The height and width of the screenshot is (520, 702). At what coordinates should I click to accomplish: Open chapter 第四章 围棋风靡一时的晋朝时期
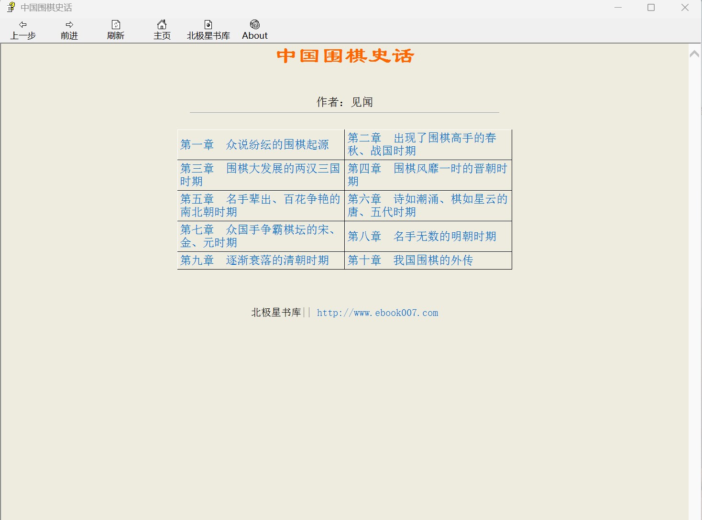point(428,175)
